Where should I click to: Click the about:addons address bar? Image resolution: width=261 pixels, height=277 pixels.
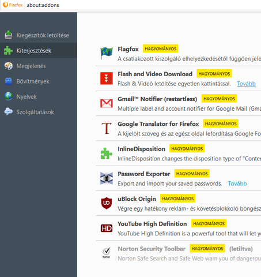tap(43, 5)
